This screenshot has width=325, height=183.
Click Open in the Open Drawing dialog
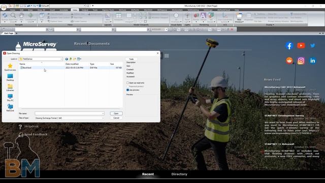[x=116, y=113]
